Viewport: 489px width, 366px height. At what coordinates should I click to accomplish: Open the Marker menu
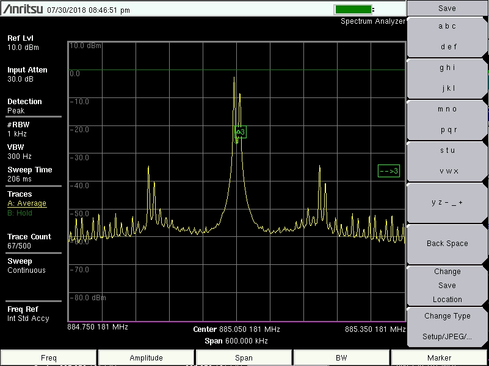tap(439, 357)
